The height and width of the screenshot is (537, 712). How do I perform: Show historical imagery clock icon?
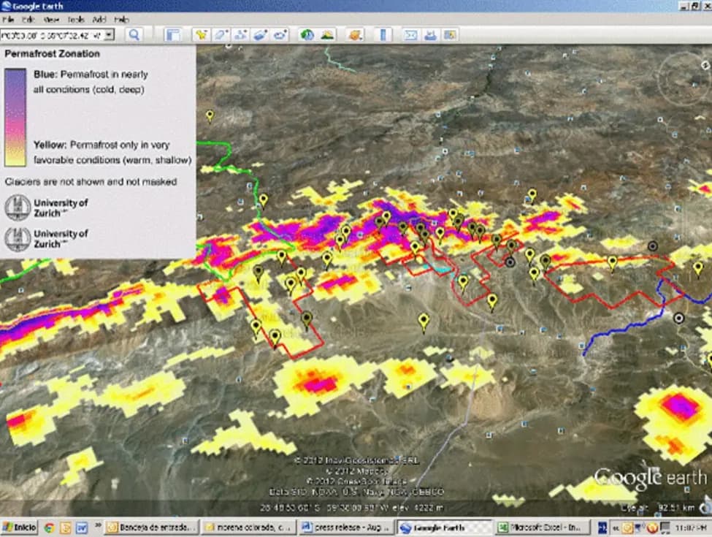(x=307, y=34)
